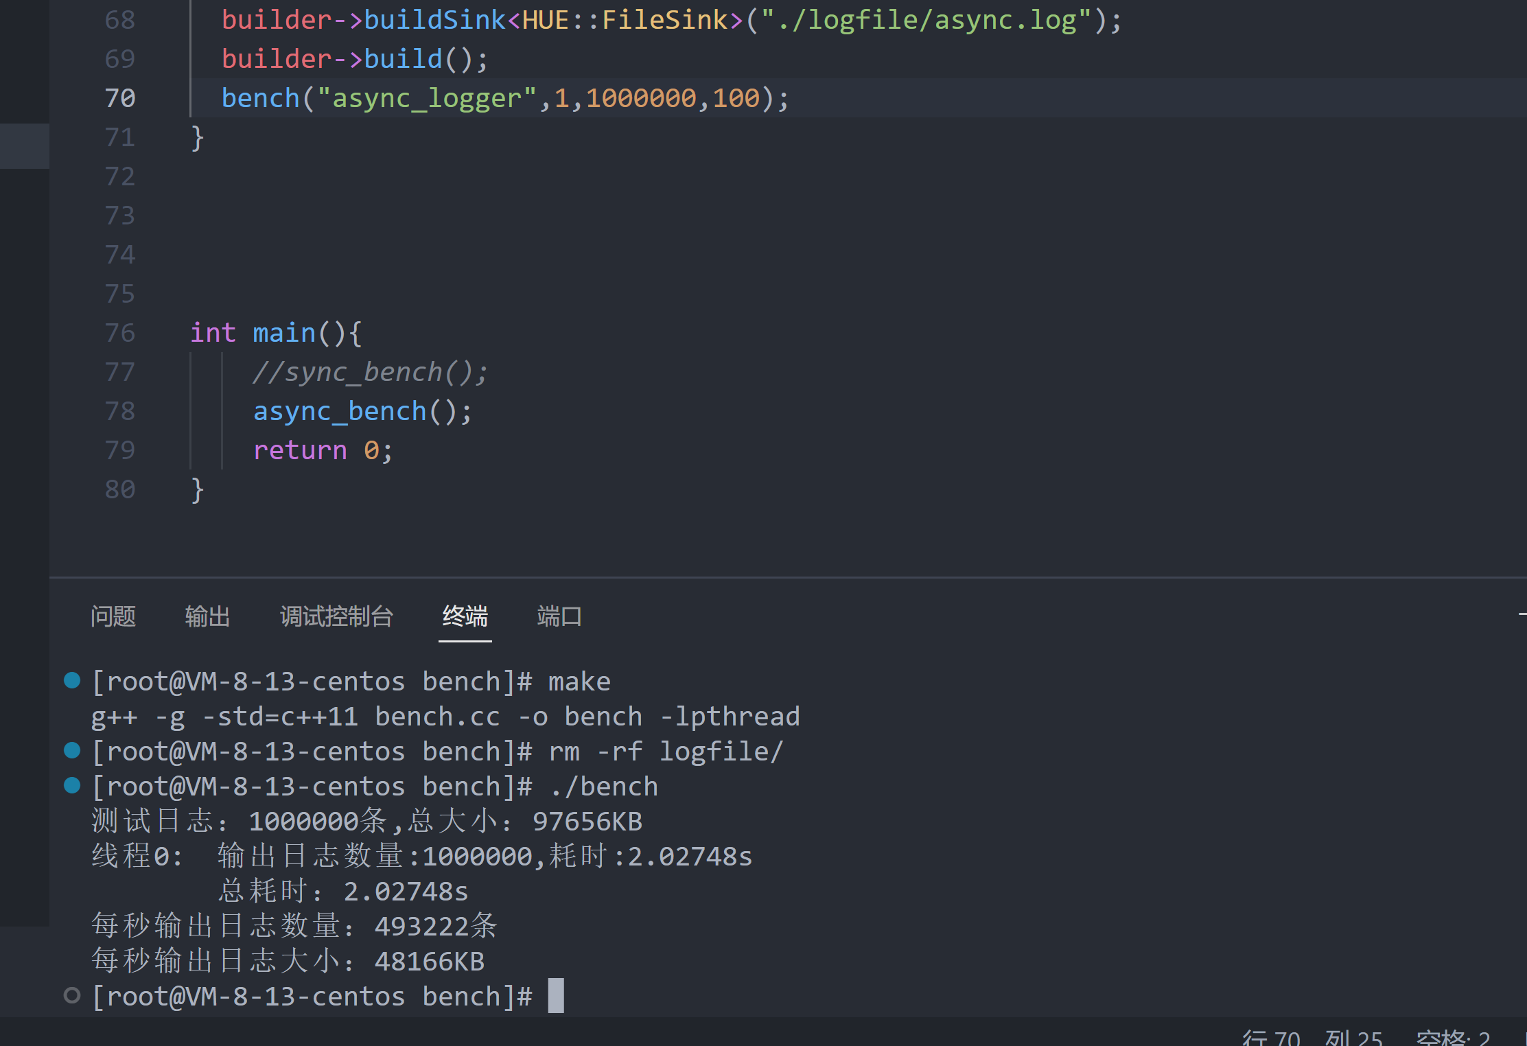Switch to the 端口 ports tab
The height and width of the screenshot is (1046, 1527).
point(559,616)
